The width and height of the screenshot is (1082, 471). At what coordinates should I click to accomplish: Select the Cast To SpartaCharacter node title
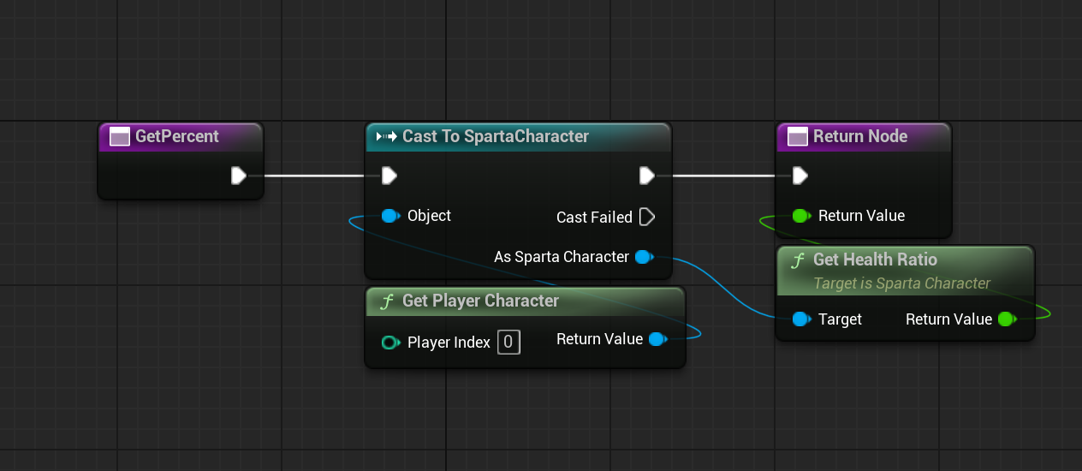point(496,136)
